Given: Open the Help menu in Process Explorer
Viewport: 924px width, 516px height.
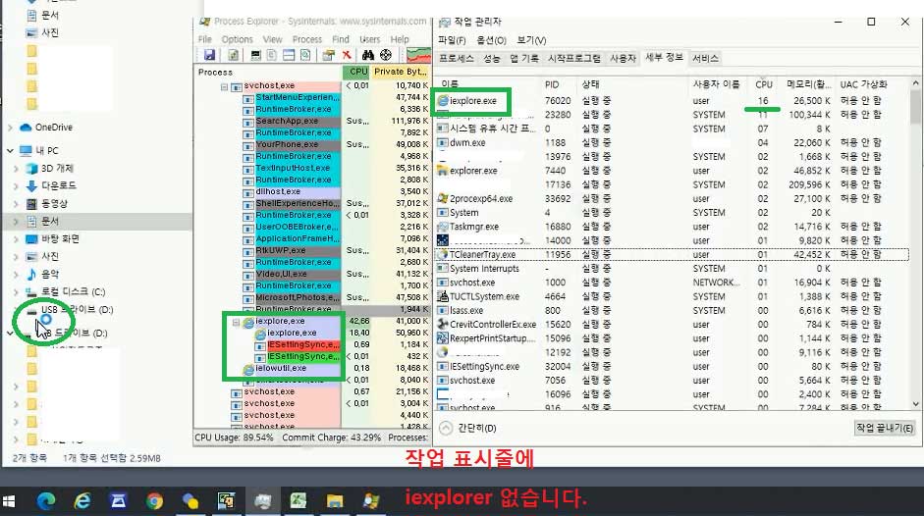Looking at the screenshot, I should click(x=400, y=39).
